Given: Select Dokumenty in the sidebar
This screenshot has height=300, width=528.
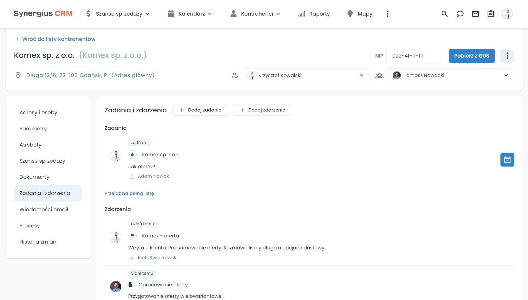Looking at the screenshot, I should pos(34,177).
